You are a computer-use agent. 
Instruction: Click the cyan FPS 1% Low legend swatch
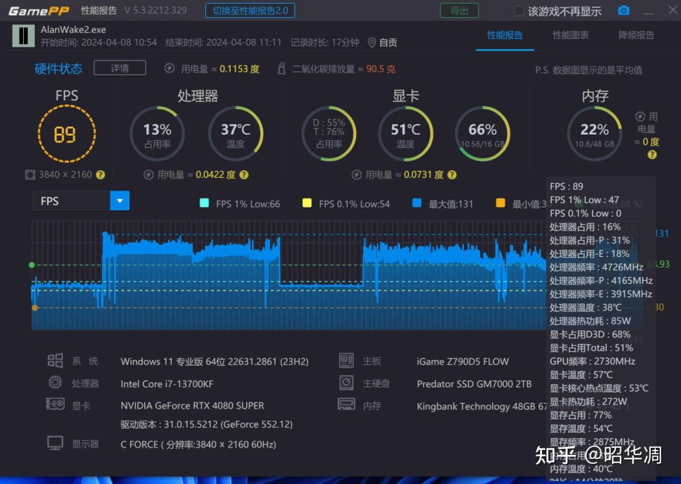[x=204, y=203]
